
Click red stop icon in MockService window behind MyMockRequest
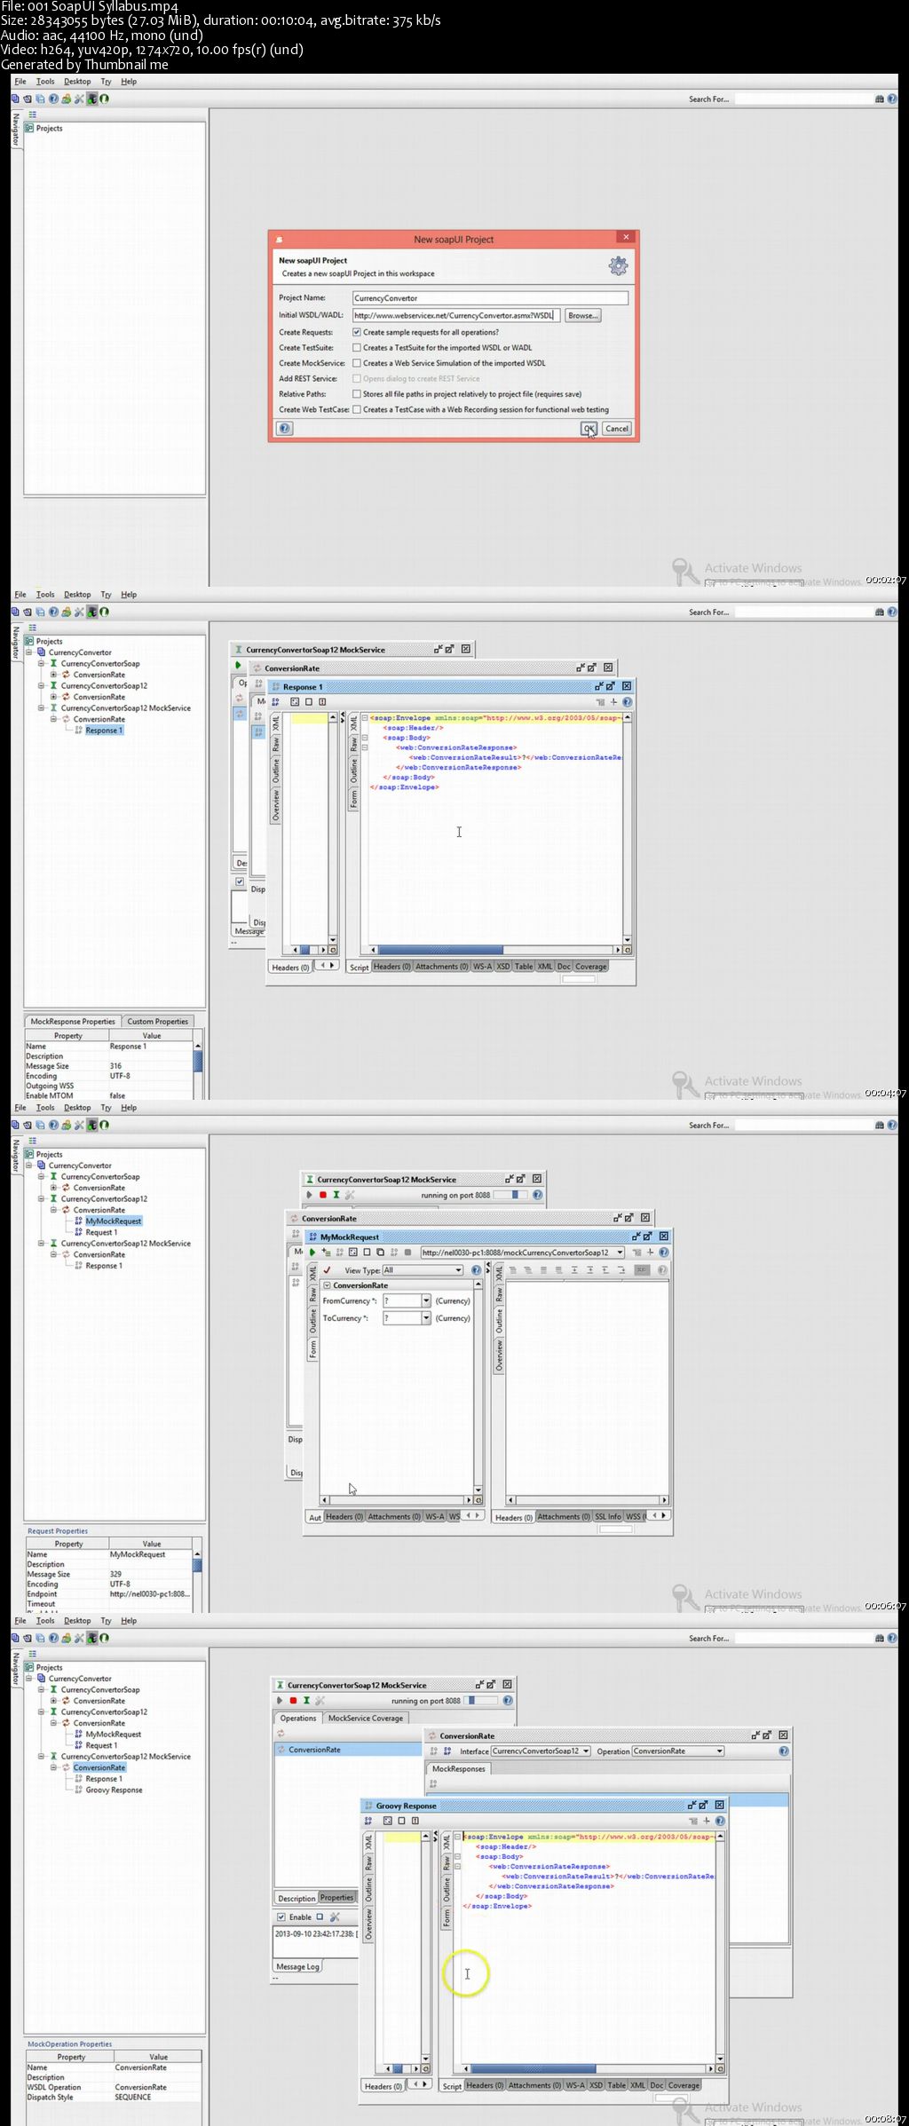click(x=323, y=1195)
